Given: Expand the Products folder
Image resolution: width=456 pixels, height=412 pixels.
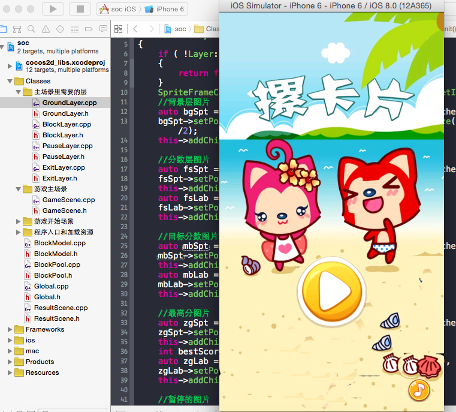Looking at the screenshot, I should pos(10,362).
